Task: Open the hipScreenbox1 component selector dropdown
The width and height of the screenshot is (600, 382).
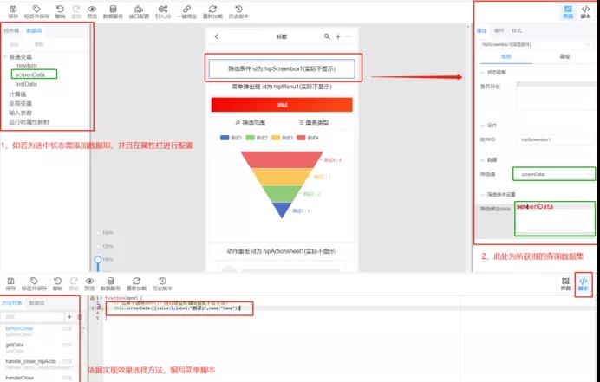Action: [536, 42]
